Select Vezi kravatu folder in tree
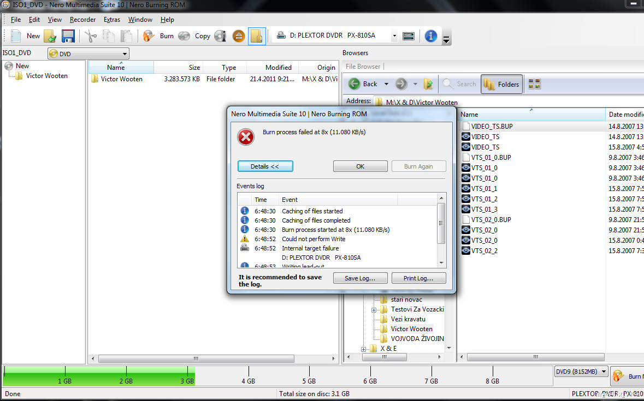 click(408, 319)
